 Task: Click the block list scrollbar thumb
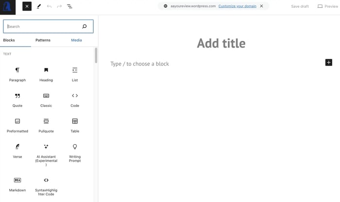(96, 55)
